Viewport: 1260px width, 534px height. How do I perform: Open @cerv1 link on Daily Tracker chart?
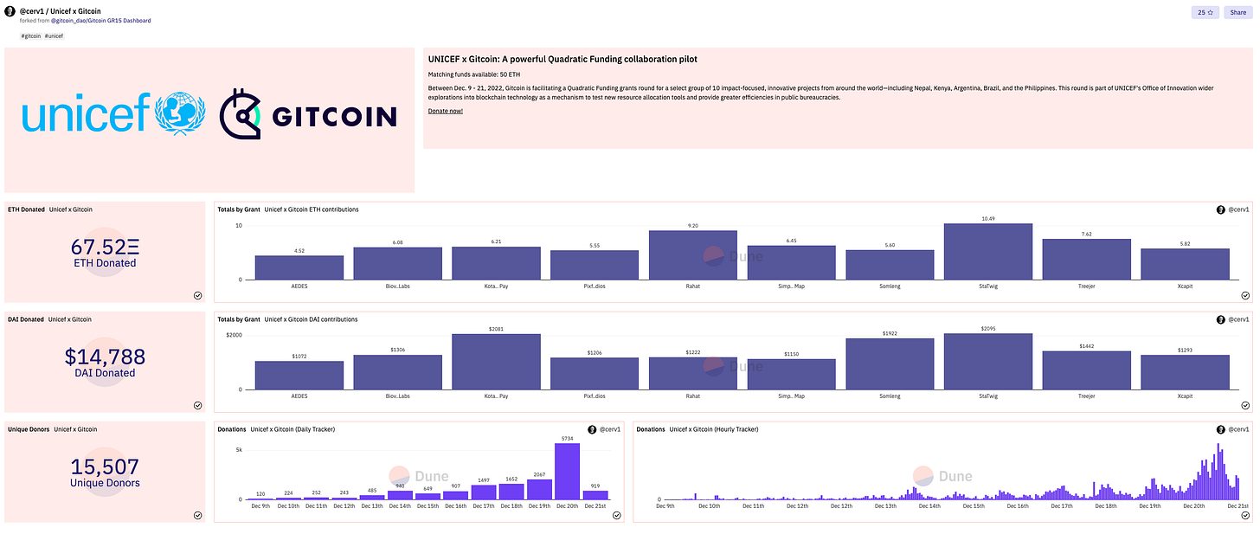coord(609,429)
